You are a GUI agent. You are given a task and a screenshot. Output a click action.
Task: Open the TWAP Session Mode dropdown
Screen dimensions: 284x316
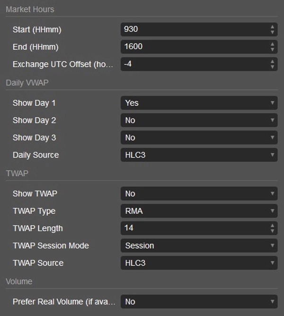(199, 245)
